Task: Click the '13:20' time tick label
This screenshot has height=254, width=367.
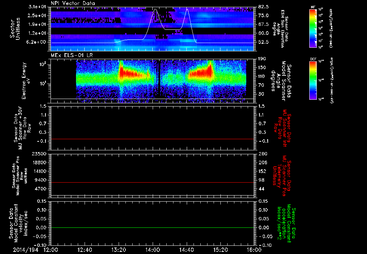Action: point(119,250)
